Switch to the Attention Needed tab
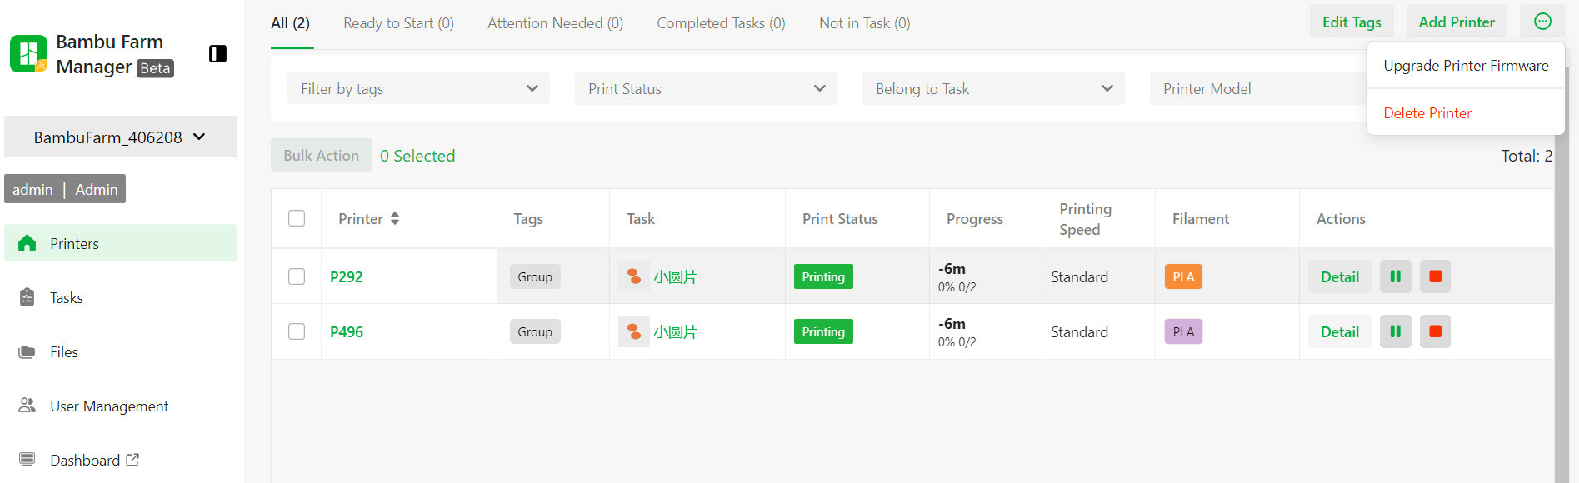1579x483 pixels. tap(555, 23)
